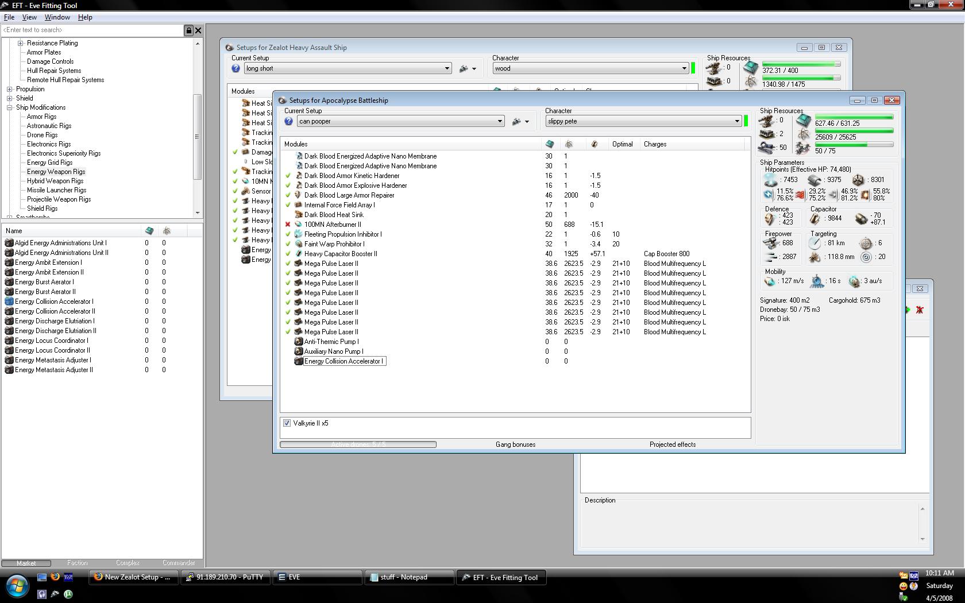This screenshot has width=965, height=603.
Task: Collapse the Ship Modifications tree node
Action: [x=10, y=107]
